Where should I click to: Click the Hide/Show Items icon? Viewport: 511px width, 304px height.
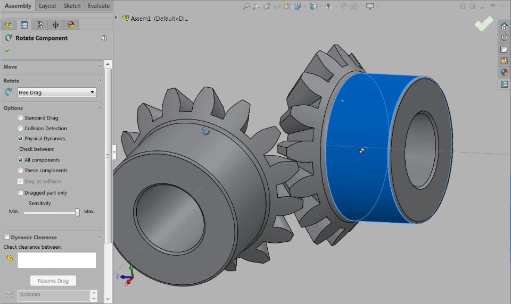[328, 6]
